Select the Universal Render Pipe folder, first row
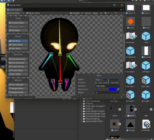The width and height of the screenshot is (154, 140). click(94, 114)
